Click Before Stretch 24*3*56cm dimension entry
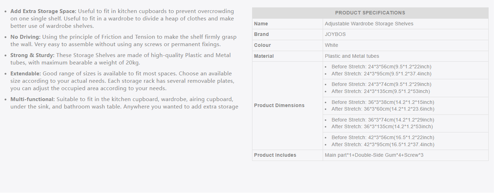 coord(381,67)
